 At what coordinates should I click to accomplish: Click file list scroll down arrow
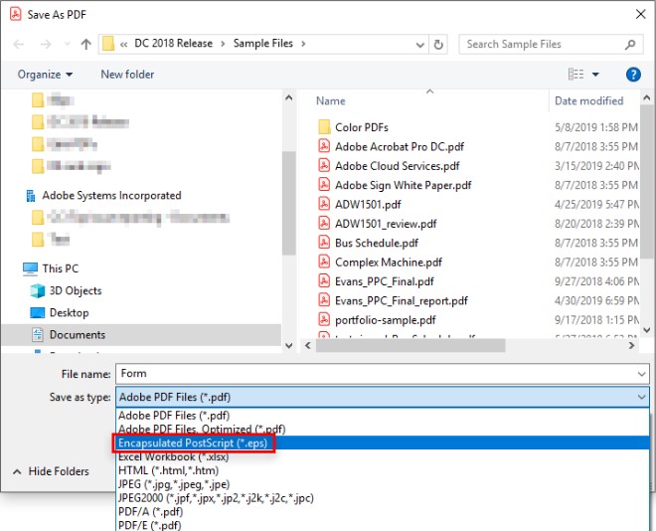646,330
